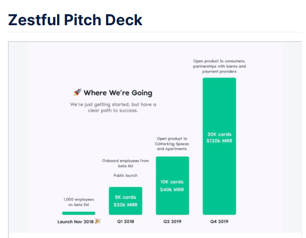Click the 'Q2 2019' axis label

[172, 221]
